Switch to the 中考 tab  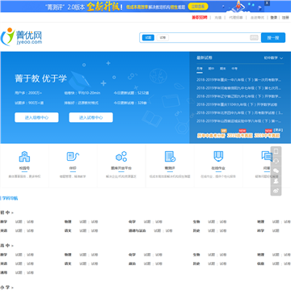tap(234, 69)
